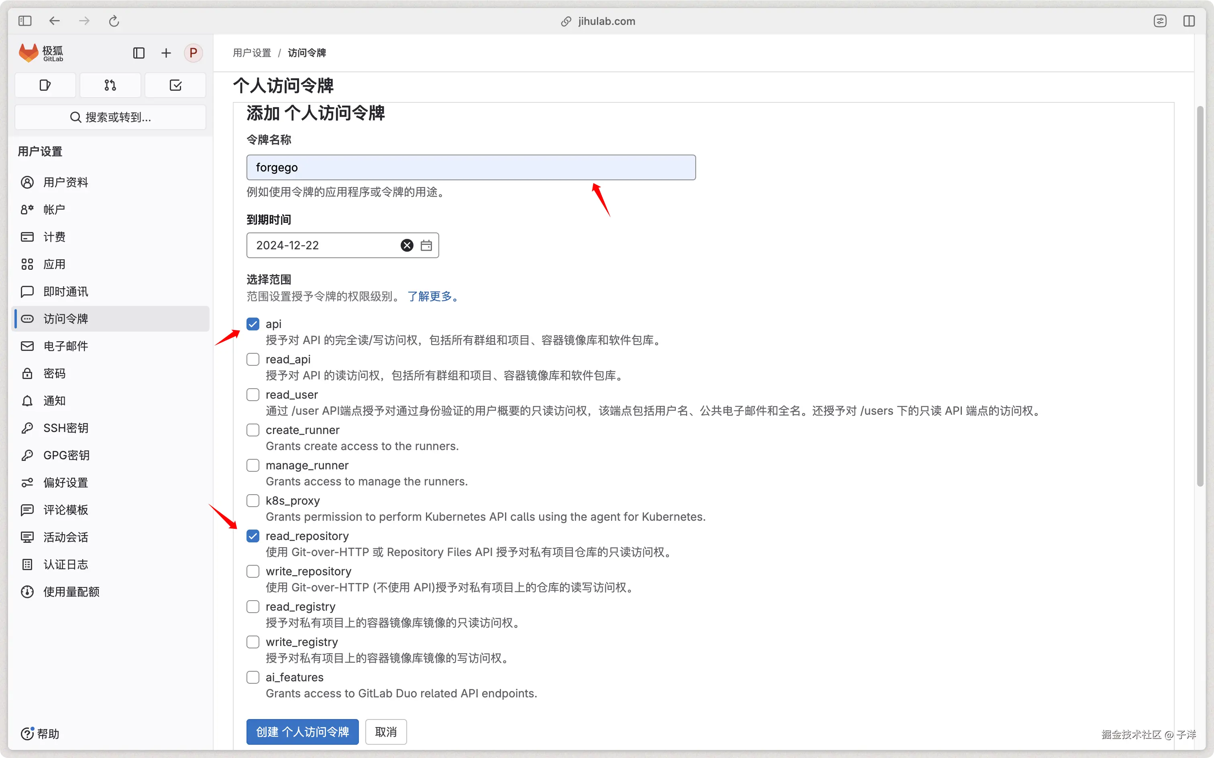This screenshot has height=758, width=1214.
Task: Open SSH密钥 in settings sidebar
Action: coord(65,428)
